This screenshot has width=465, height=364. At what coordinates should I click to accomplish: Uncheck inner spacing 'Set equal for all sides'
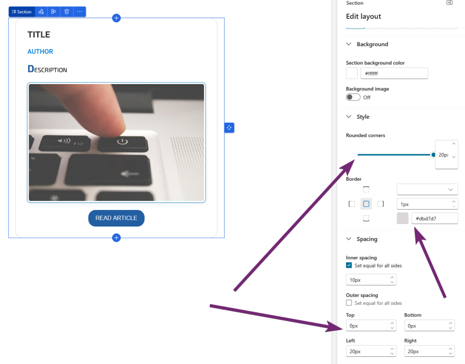click(349, 265)
